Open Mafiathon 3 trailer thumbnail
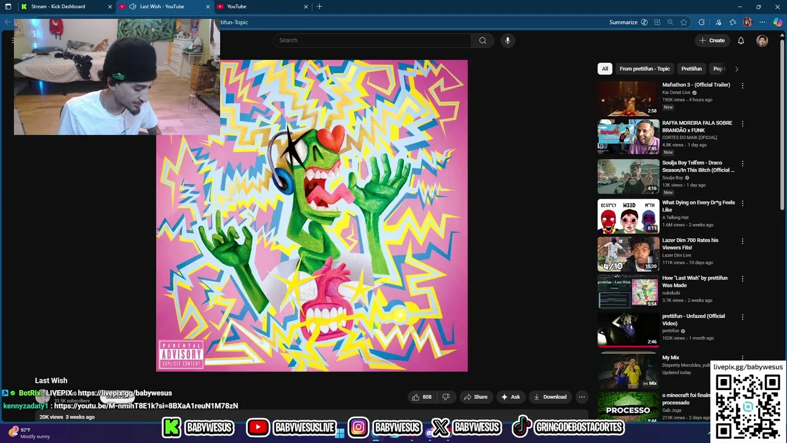This screenshot has width=787, height=443. point(628,98)
